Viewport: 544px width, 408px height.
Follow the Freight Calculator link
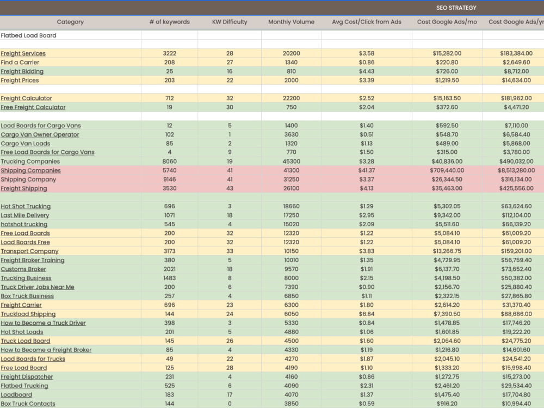click(26, 98)
